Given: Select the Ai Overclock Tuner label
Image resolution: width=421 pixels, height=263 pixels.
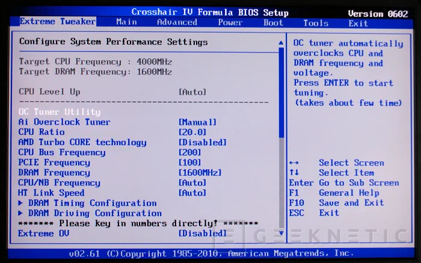Looking at the screenshot, I should pyautogui.click(x=64, y=122).
